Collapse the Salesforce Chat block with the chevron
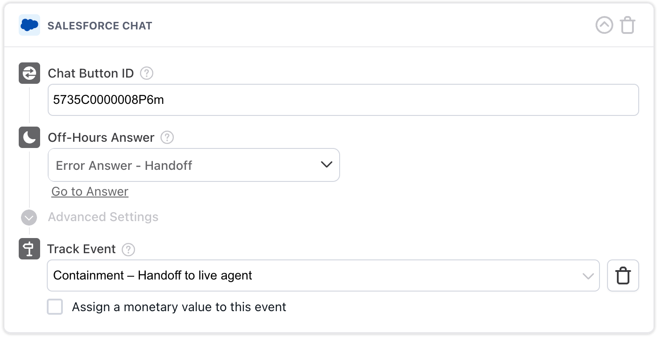Screen dimensions: 657x337 tap(604, 25)
